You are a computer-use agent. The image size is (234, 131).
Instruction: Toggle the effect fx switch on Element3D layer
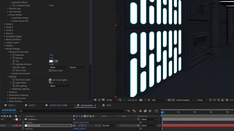click(x=82, y=126)
